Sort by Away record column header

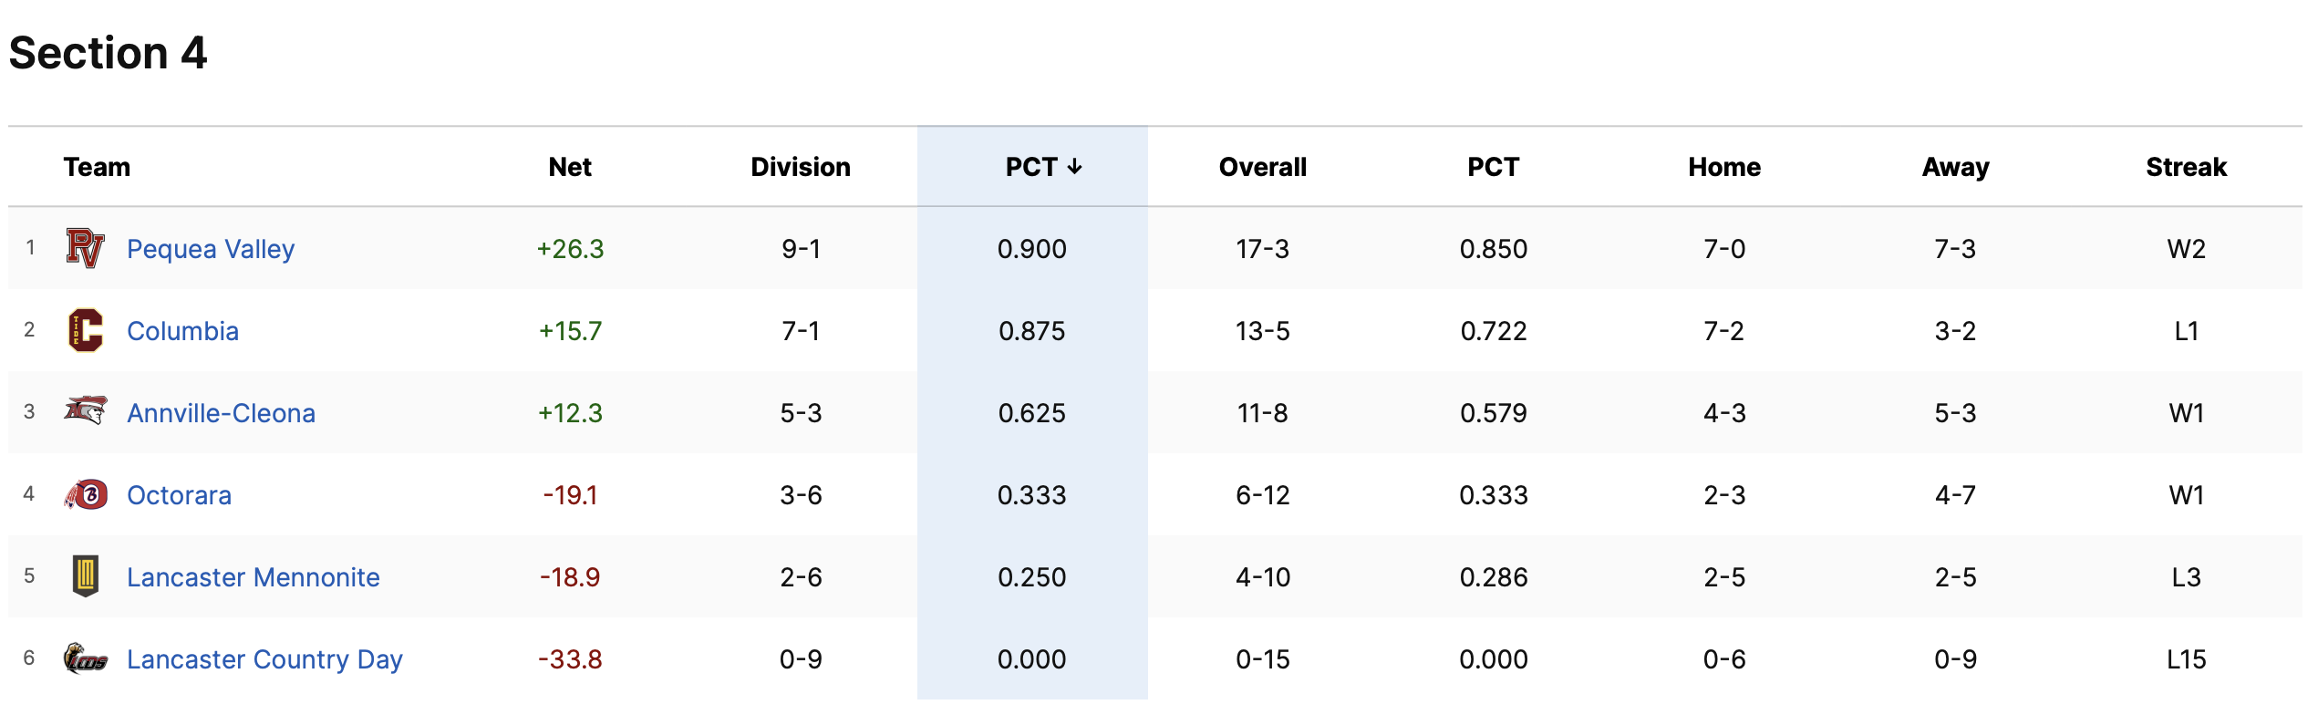click(x=1955, y=167)
